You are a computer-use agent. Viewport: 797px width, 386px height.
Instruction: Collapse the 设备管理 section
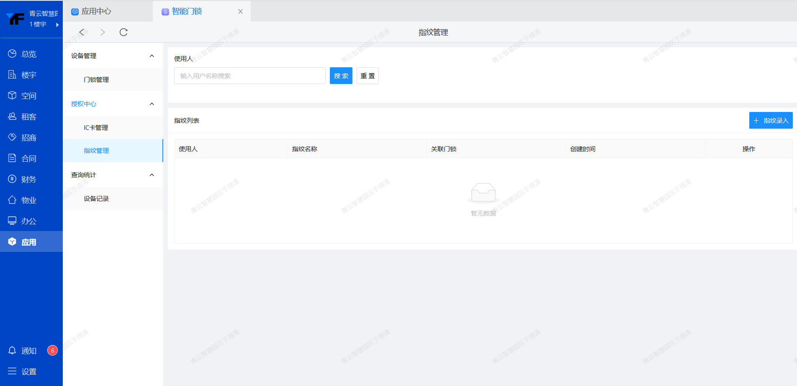pos(152,56)
